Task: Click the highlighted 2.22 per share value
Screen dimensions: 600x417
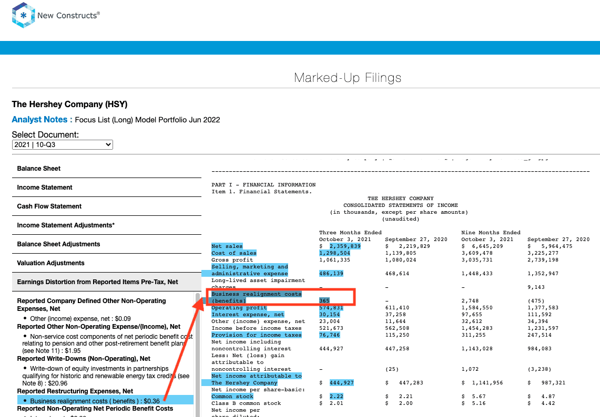Action: coord(337,397)
